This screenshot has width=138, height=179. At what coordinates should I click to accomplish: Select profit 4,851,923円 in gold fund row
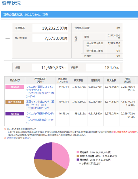[x=128, y=102]
